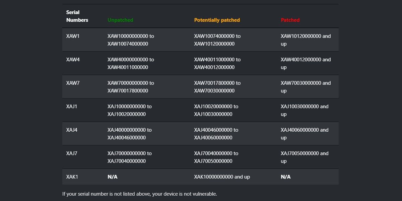This screenshot has height=201, width=402.
Task: Click the "Serial Numbers" column header
Action: [x=77, y=16]
